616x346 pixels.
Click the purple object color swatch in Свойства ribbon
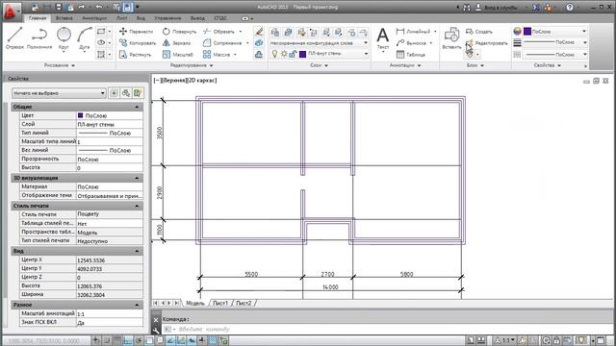(527, 31)
